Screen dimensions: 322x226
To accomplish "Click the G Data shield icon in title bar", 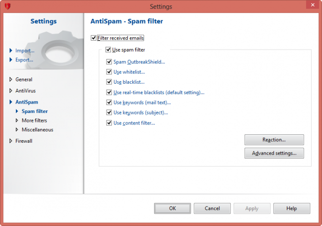I will coord(7,6).
